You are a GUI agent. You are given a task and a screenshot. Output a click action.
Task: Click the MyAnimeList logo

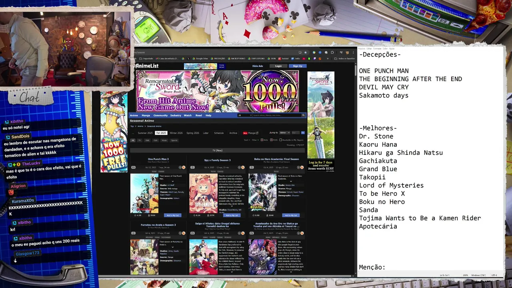[146, 66]
